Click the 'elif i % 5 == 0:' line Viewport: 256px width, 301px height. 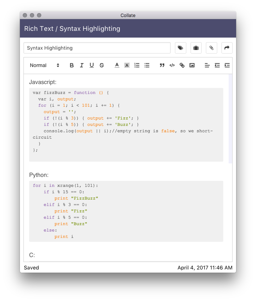tap(65, 217)
